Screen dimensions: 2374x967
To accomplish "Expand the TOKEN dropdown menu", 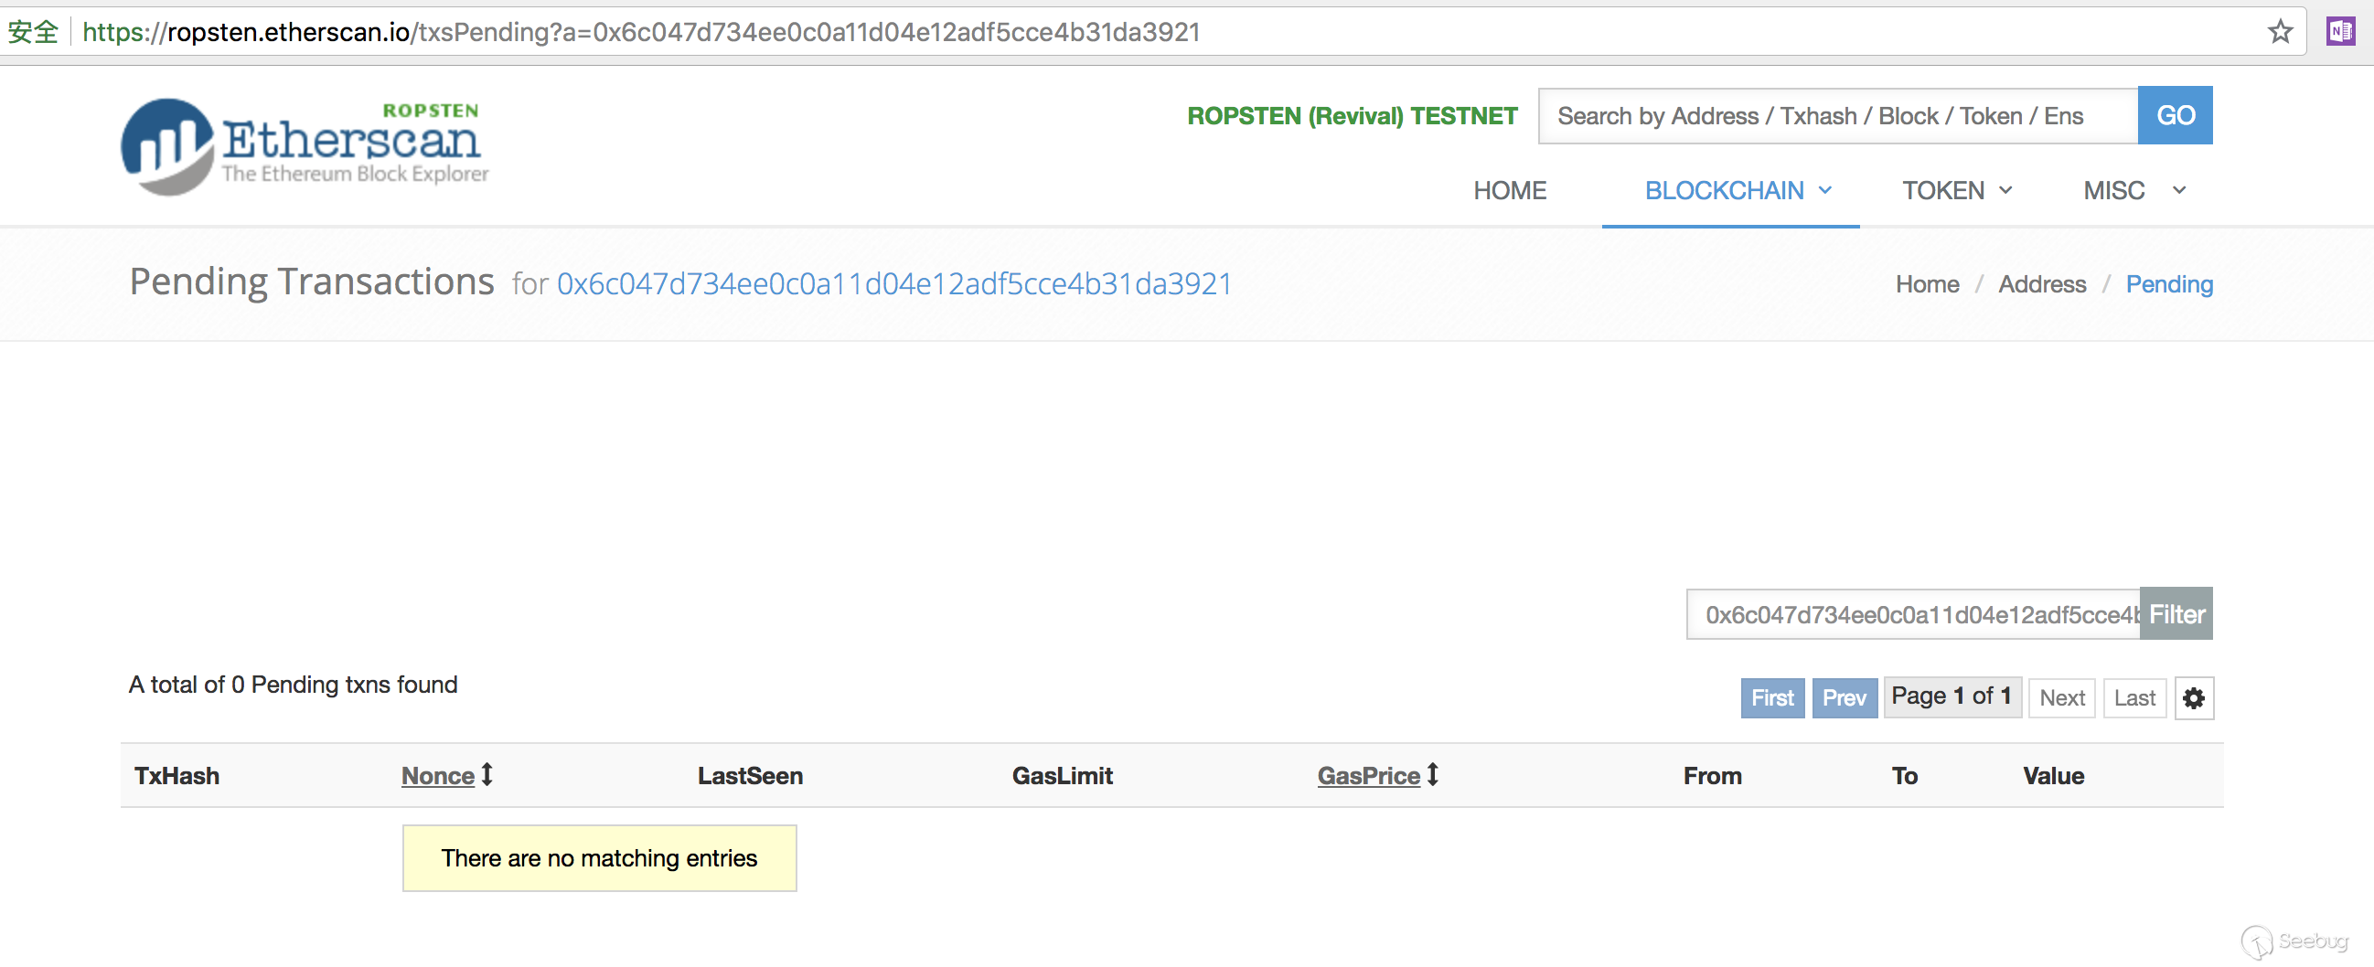I will (x=1957, y=191).
